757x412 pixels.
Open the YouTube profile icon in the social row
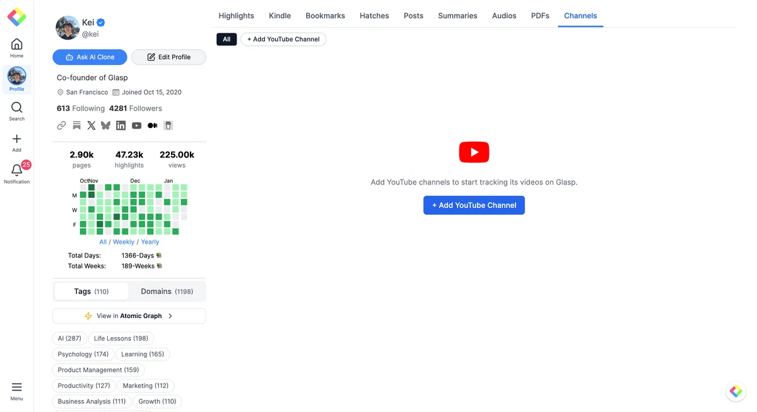pyautogui.click(x=137, y=125)
